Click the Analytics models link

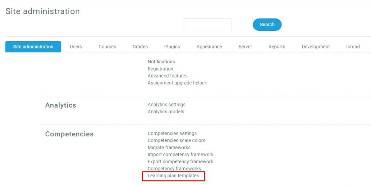point(166,112)
